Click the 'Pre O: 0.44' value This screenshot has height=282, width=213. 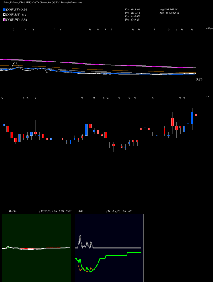point(132,9)
